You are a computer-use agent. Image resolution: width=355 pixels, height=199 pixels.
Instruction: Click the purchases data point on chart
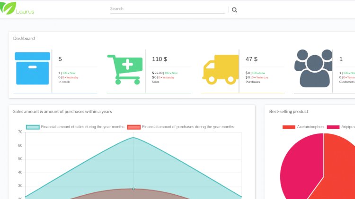133,189
